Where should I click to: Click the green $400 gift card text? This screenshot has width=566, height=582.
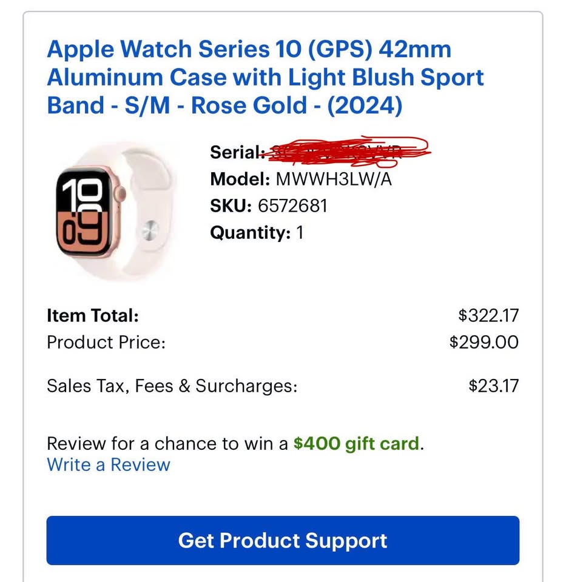356,444
